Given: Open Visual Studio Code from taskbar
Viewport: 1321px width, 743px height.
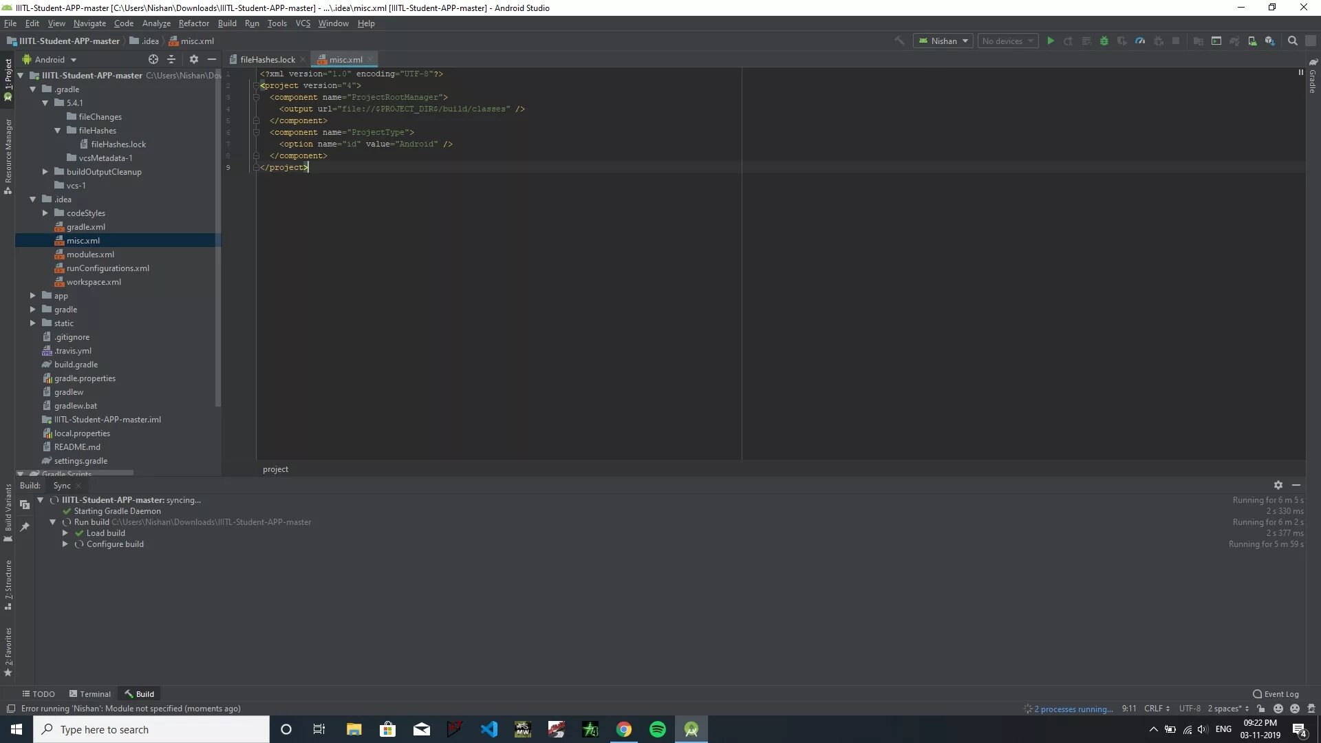Looking at the screenshot, I should pos(489,729).
